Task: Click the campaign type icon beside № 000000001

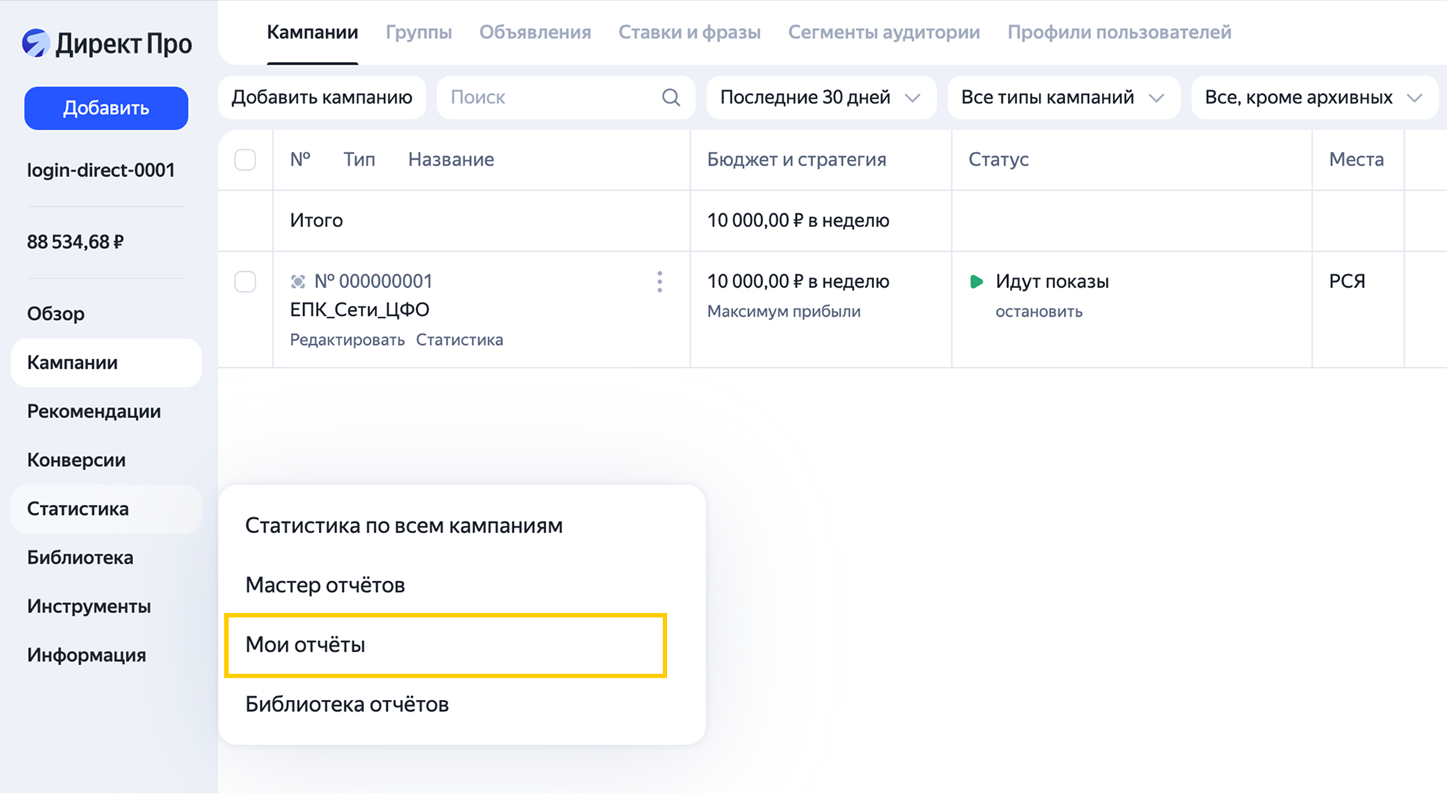Action: coord(297,281)
